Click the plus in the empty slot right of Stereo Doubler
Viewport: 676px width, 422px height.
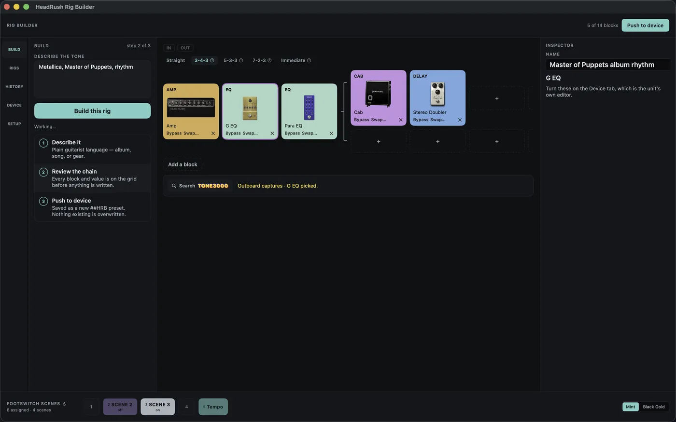(497, 98)
